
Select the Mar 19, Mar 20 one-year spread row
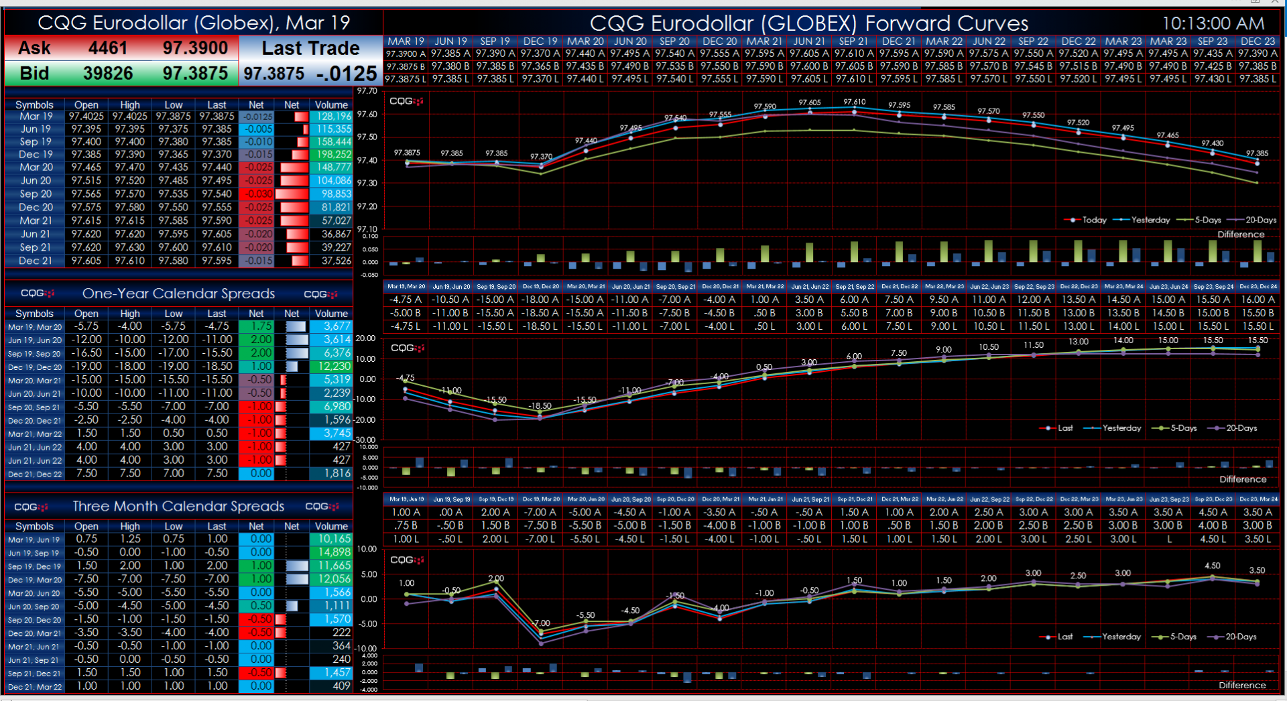pos(178,326)
